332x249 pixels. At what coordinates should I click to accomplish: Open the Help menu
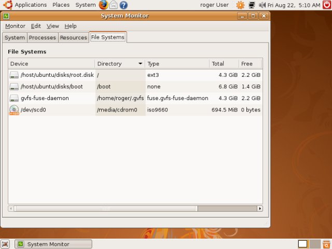point(71,26)
